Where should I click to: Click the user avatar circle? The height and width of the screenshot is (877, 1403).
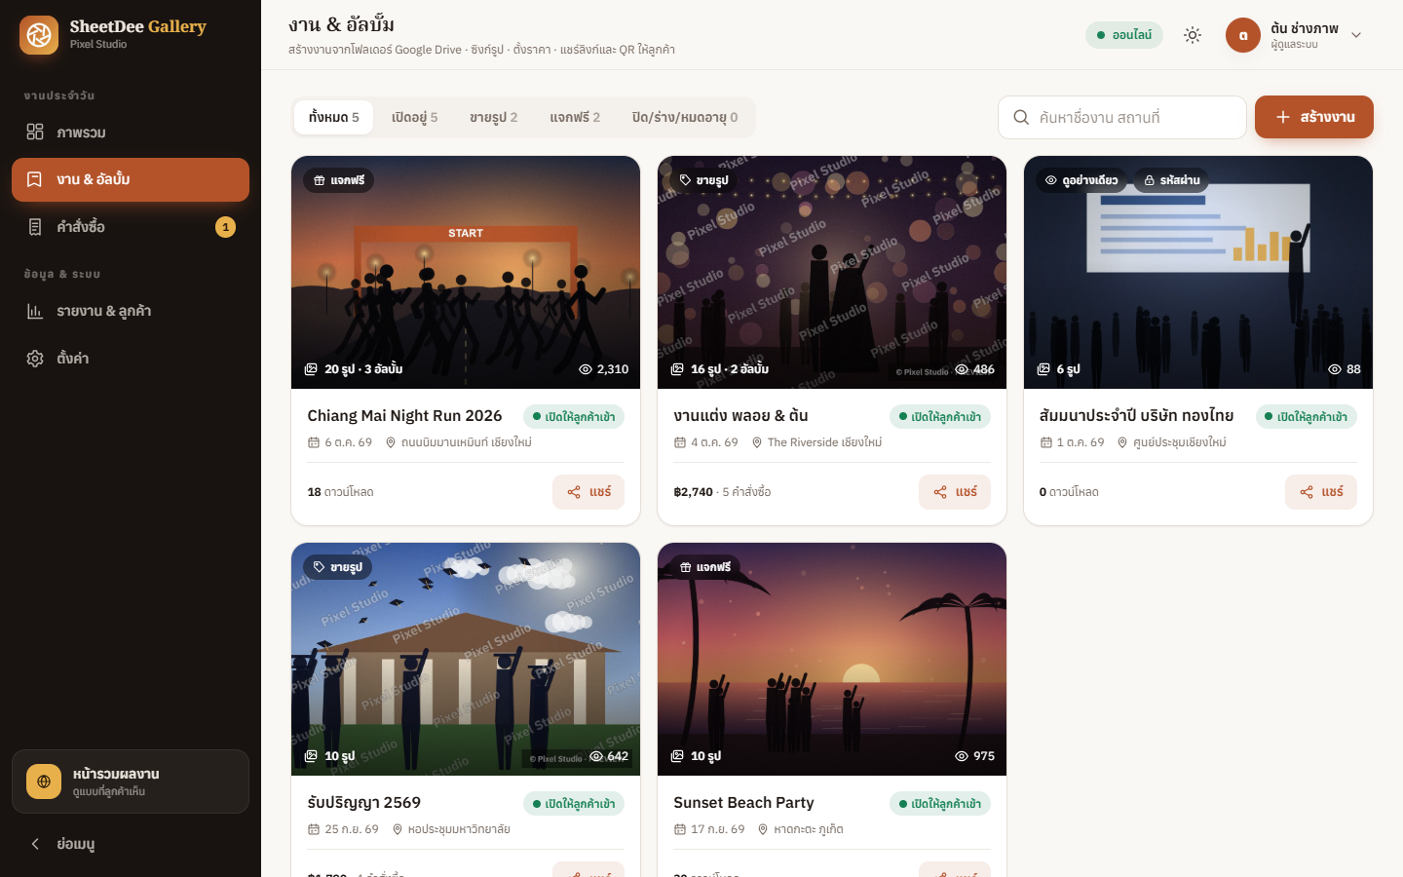1243,35
